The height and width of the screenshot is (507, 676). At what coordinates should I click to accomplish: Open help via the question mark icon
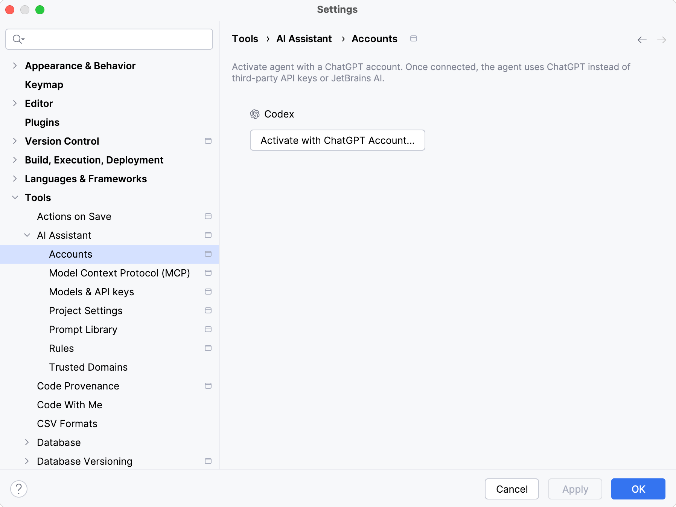pos(18,489)
